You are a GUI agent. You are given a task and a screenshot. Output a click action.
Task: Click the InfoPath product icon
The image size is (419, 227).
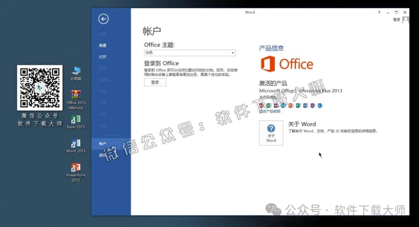click(313, 105)
